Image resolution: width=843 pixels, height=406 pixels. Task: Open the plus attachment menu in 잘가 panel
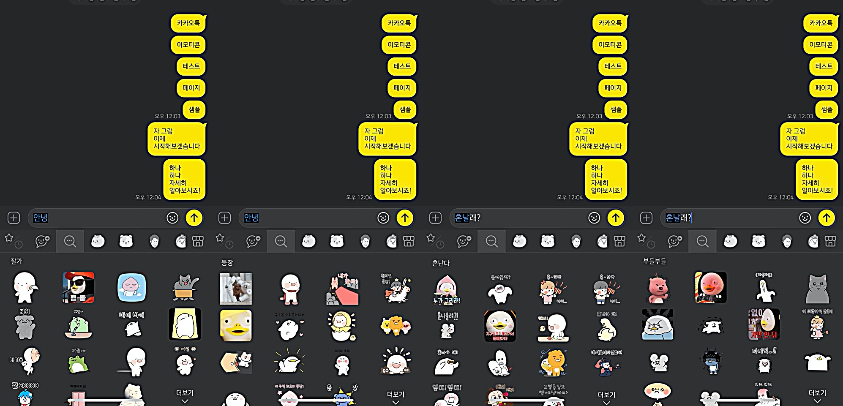[14, 218]
